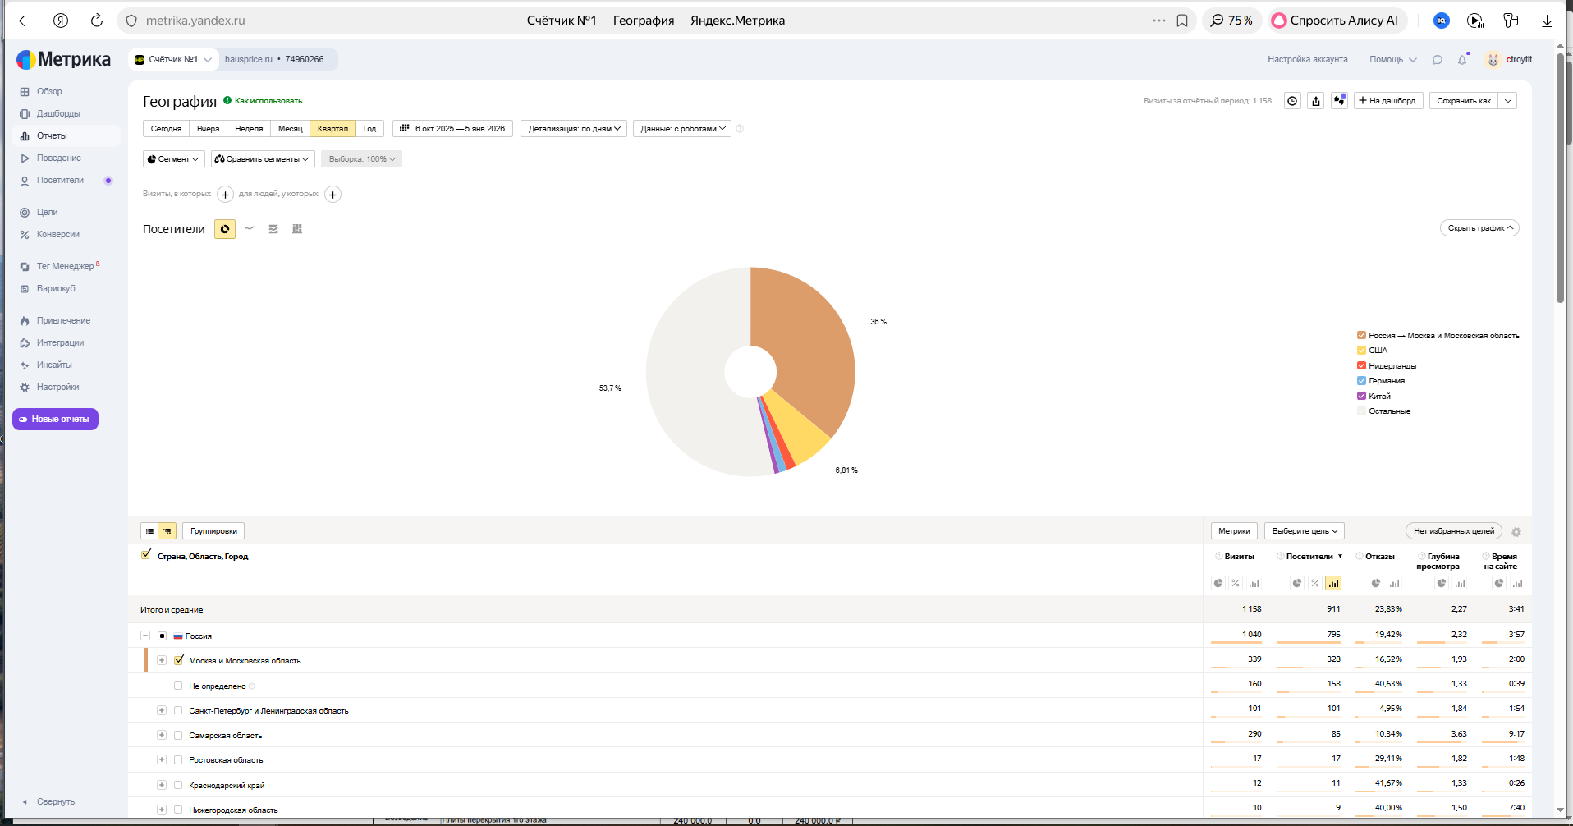
Task: Click the export report icon
Action: point(1316,101)
